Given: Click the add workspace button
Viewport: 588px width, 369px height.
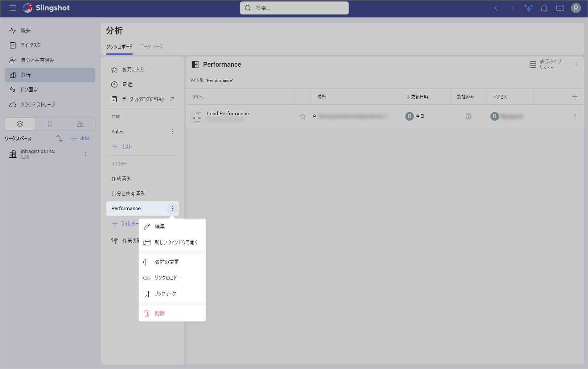Looking at the screenshot, I should [80, 138].
